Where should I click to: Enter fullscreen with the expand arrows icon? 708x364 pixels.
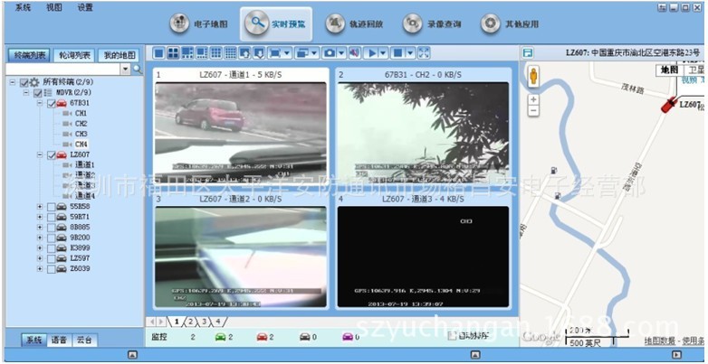pos(424,53)
